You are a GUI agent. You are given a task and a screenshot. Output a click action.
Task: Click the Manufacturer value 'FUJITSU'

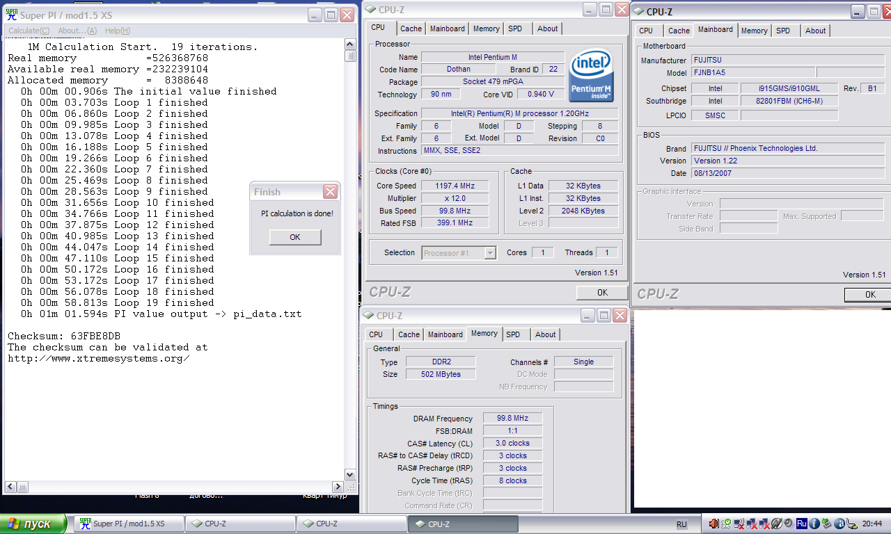pos(788,60)
